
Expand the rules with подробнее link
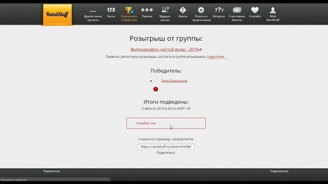pos(215,57)
